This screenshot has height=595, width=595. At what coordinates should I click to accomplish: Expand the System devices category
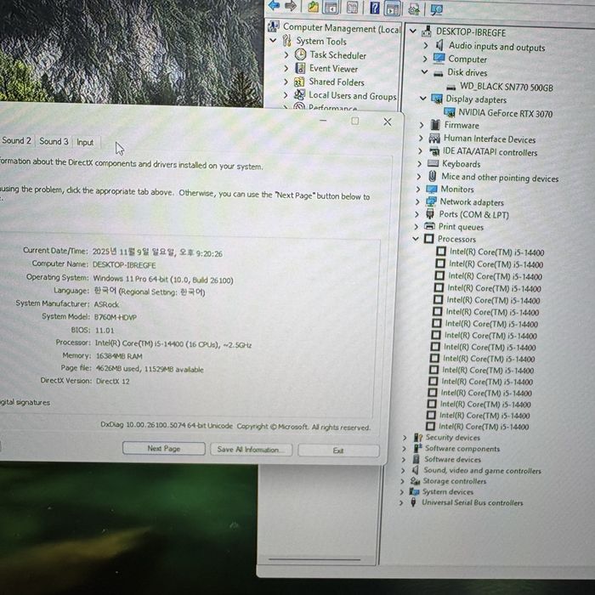[x=401, y=492]
